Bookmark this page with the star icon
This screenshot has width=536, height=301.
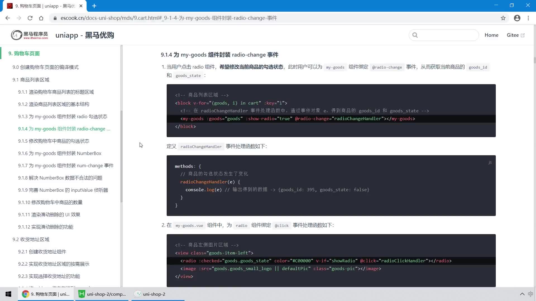coord(503,18)
